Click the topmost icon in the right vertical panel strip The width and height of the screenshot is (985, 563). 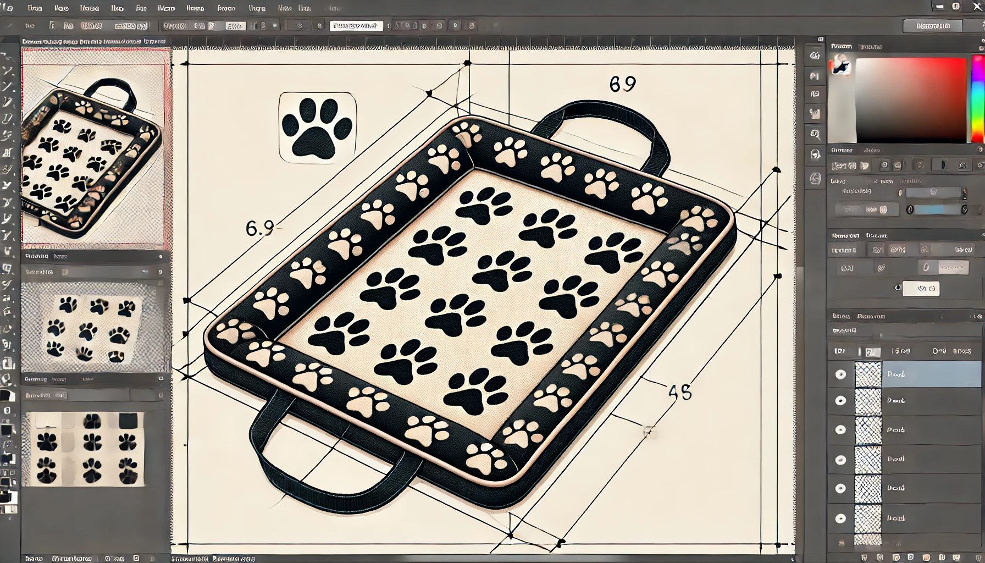tap(815, 55)
